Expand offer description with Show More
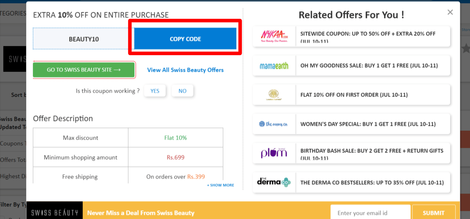 (221, 185)
